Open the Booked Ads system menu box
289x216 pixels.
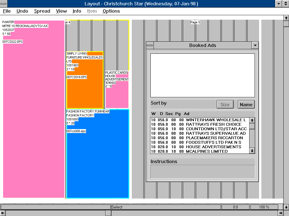150,45
